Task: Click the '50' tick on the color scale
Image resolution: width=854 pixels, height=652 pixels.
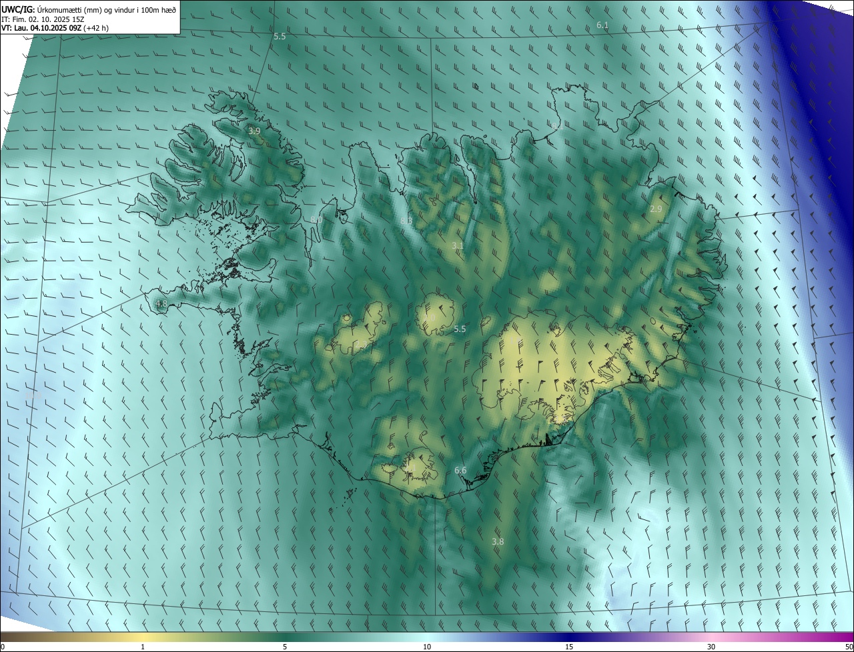Action: pos(849,647)
